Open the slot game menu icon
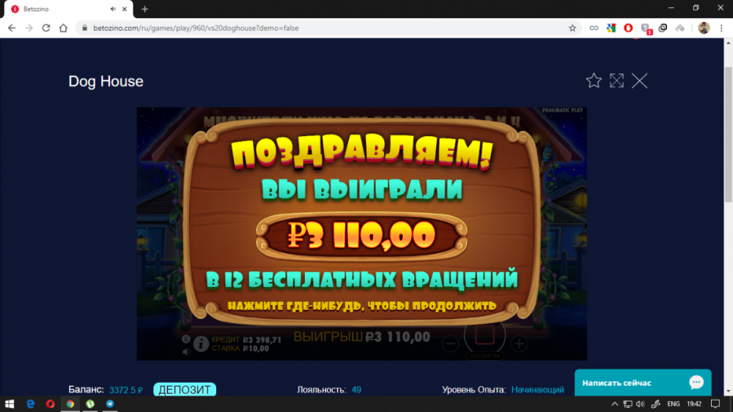This screenshot has height=412, width=733. [x=186, y=339]
